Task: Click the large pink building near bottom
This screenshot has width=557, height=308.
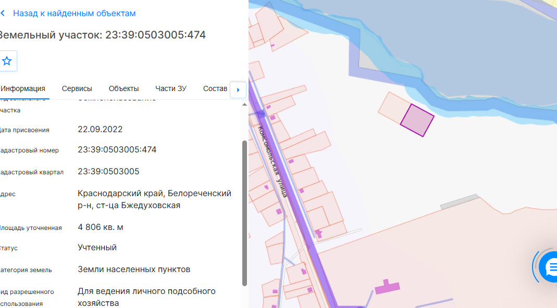Action: (388, 286)
